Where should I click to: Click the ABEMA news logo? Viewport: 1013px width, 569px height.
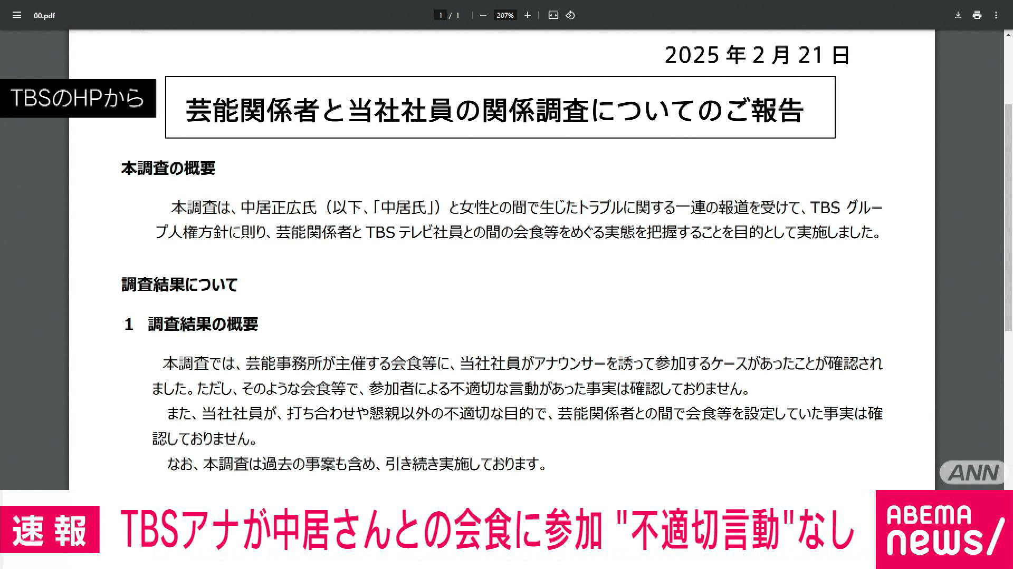click(943, 529)
